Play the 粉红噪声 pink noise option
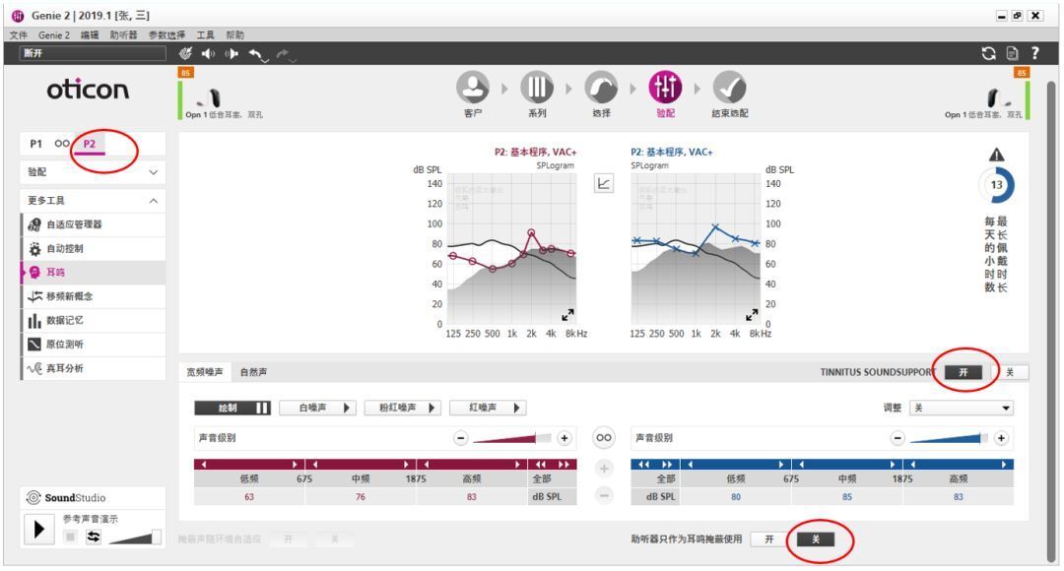 pyautogui.click(x=402, y=408)
